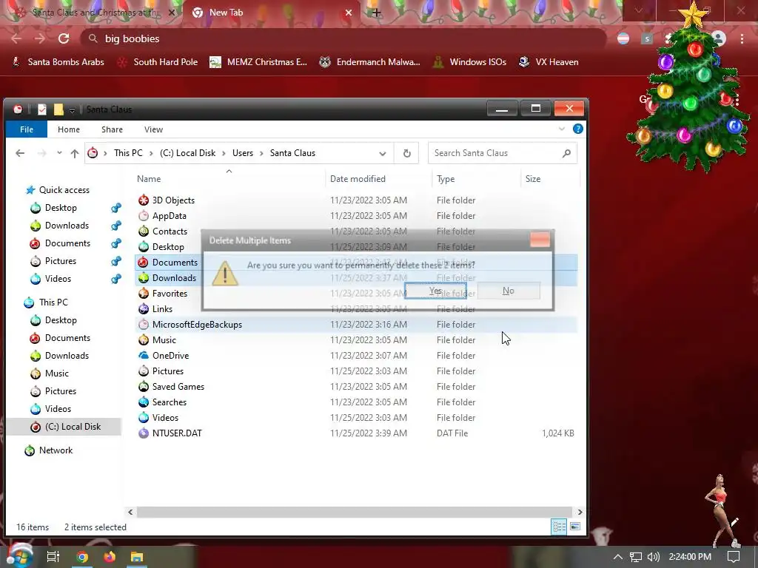Select the OneDrive folder icon
Viewport: 758px width, 568px height.
[144, 356]
